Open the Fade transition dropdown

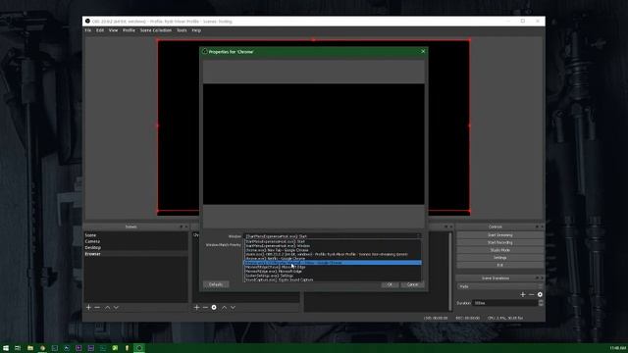(x=499, y=286)
